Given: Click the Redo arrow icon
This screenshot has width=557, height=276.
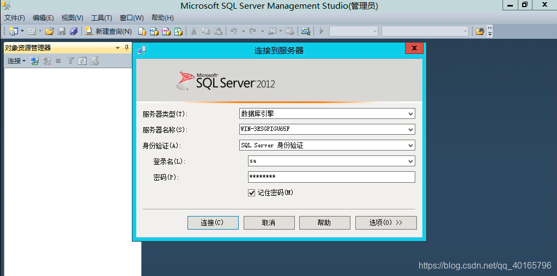Looking at the screenshot, I should click(252, 31).
